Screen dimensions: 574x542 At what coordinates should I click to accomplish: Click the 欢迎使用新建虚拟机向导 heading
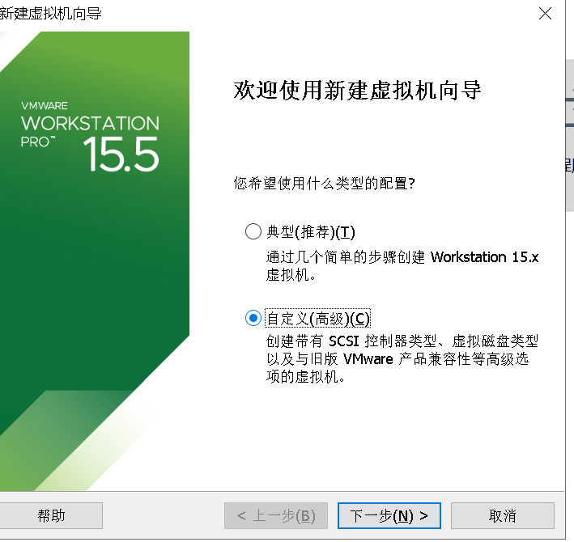click(x=357, y=90)
